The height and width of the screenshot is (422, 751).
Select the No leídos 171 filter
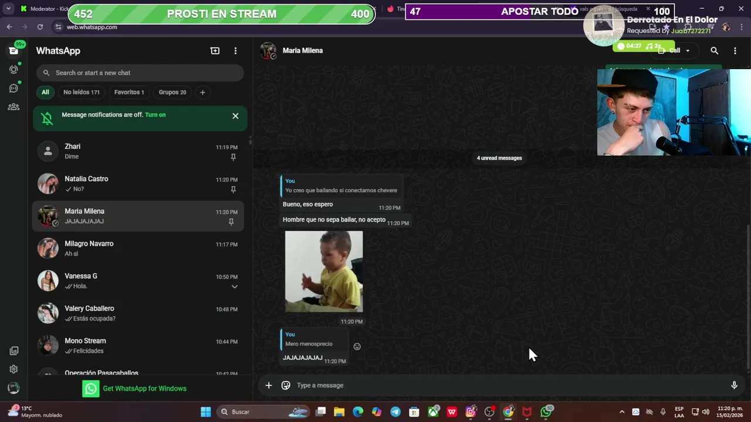[x=82, y=92]
